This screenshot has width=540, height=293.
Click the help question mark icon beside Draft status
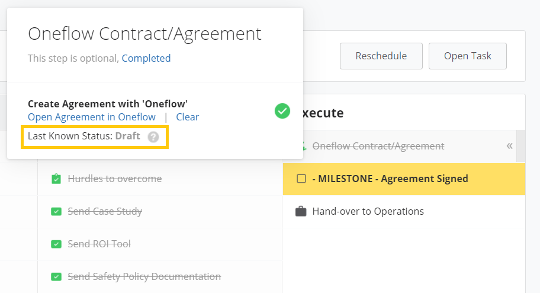pos(153,137)
